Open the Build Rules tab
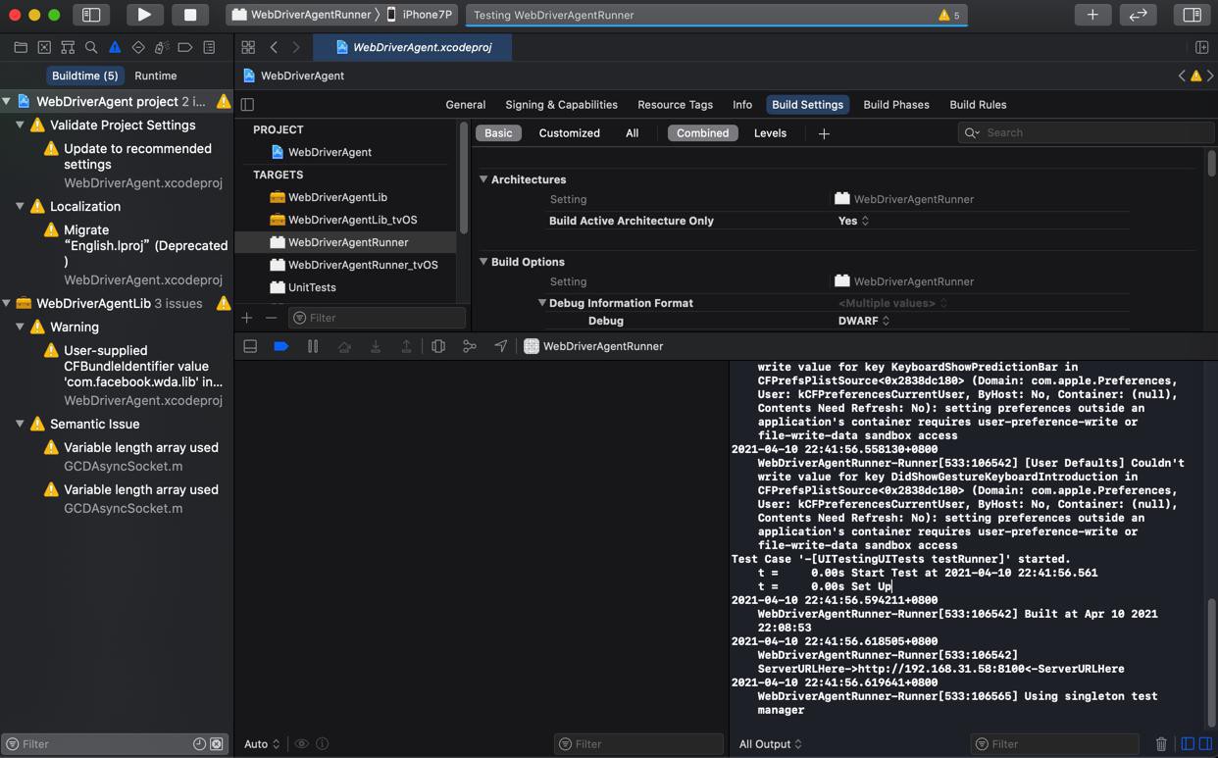 pos(978,105)
